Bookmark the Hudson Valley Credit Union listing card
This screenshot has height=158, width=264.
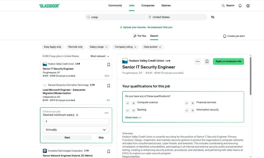click(x=109, y=65)
